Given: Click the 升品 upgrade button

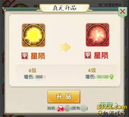Looking at the screenshot, I should click(64, 97).
